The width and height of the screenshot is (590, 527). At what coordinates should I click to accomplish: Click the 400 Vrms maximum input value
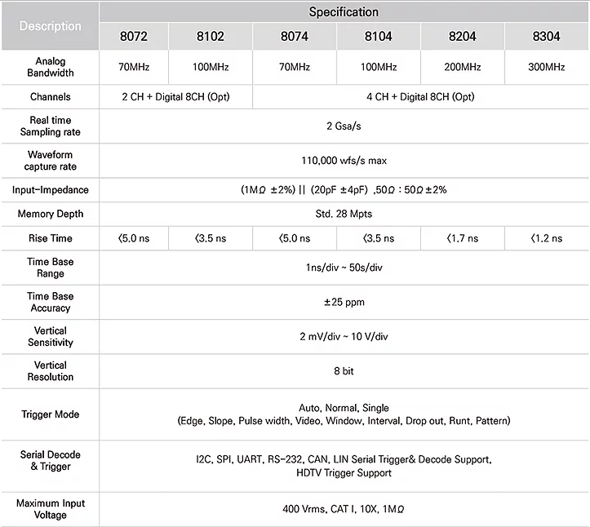tap(344, 509)
